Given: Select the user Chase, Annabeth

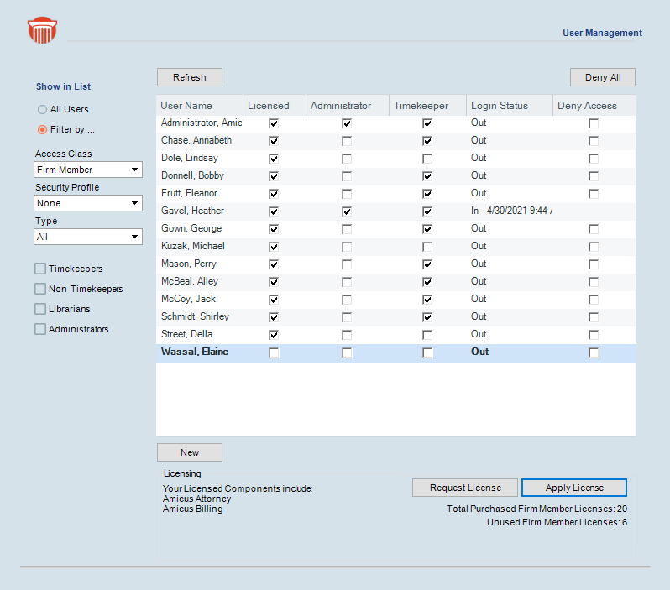Looking at the screenshot, I should point(196,140).
